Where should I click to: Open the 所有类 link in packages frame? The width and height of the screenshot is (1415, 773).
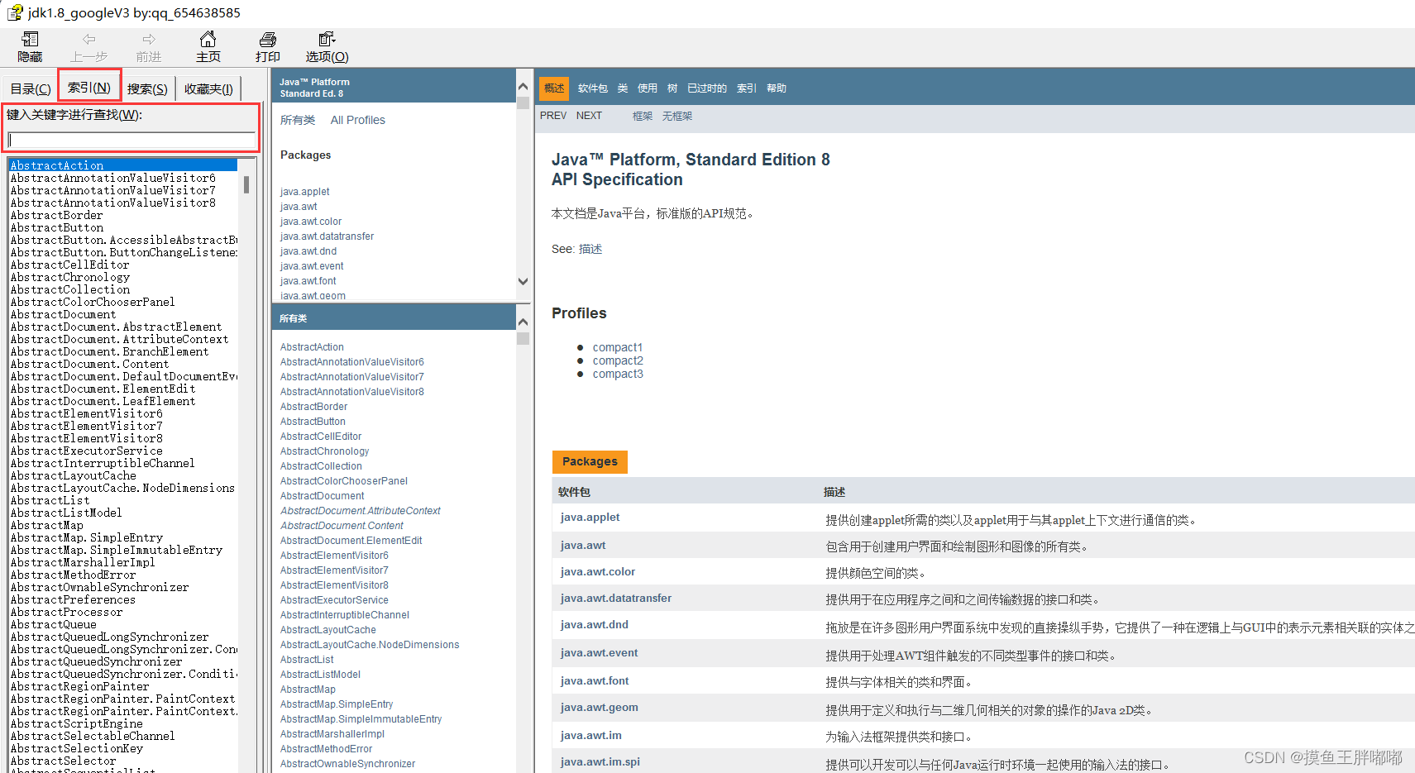(298, 120)
